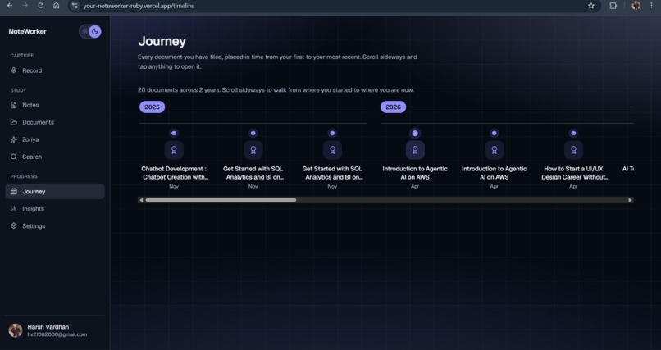Click the hv21082008@gmail.com email text
This screenshot has height=350, width=661.
coord(57,334)
